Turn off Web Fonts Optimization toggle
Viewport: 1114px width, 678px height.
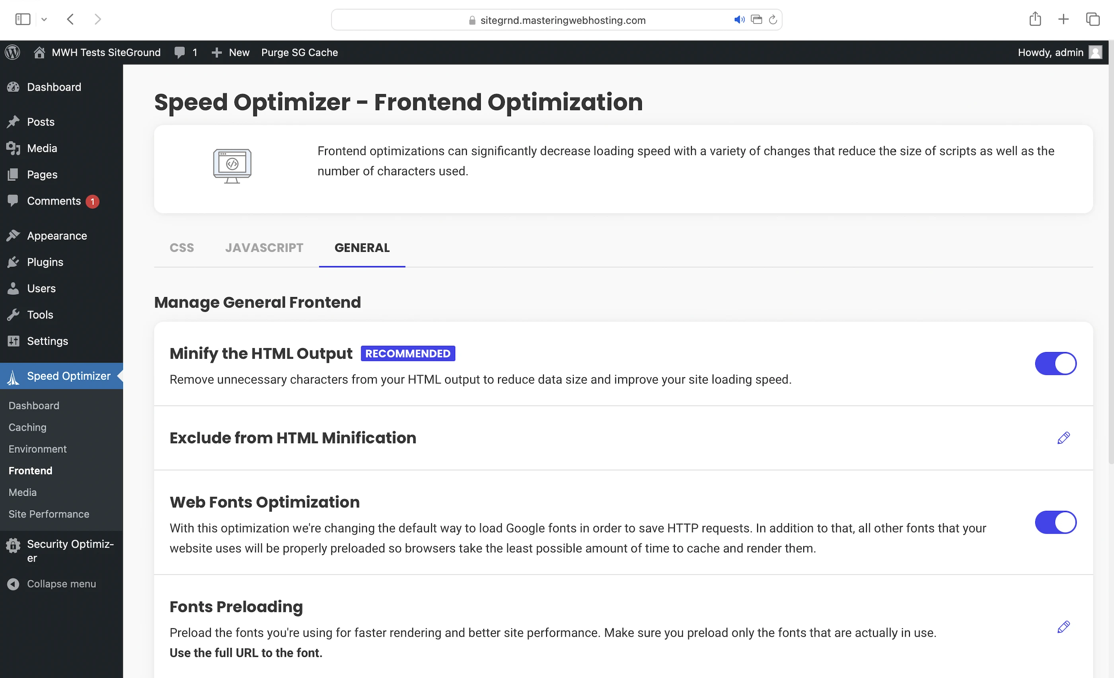1055,522
